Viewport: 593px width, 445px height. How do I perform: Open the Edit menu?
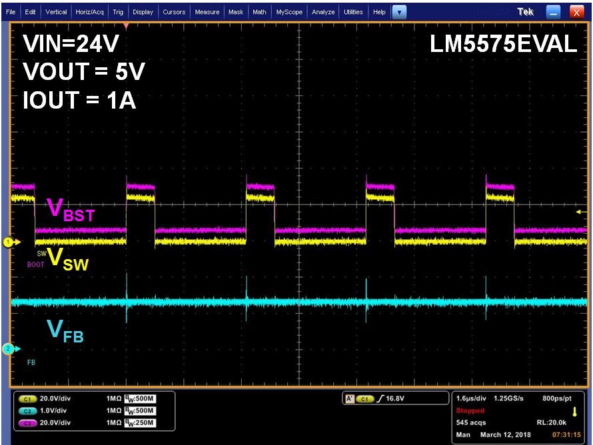(30, 12)
